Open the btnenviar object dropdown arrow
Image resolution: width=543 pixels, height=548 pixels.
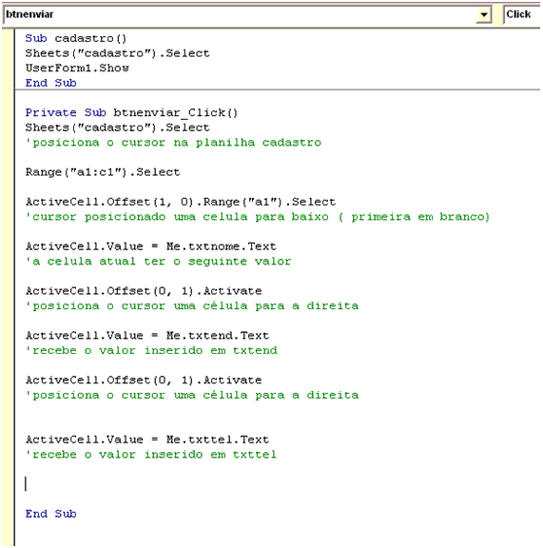coord(484,14)
